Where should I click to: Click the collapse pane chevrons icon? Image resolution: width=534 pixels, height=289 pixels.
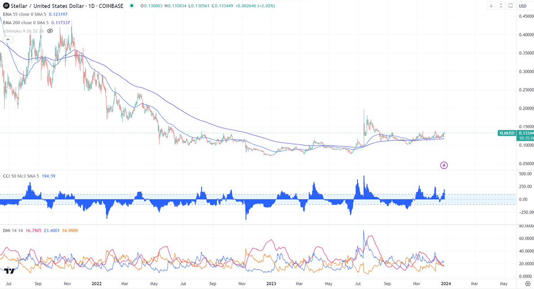pos(501,6)
